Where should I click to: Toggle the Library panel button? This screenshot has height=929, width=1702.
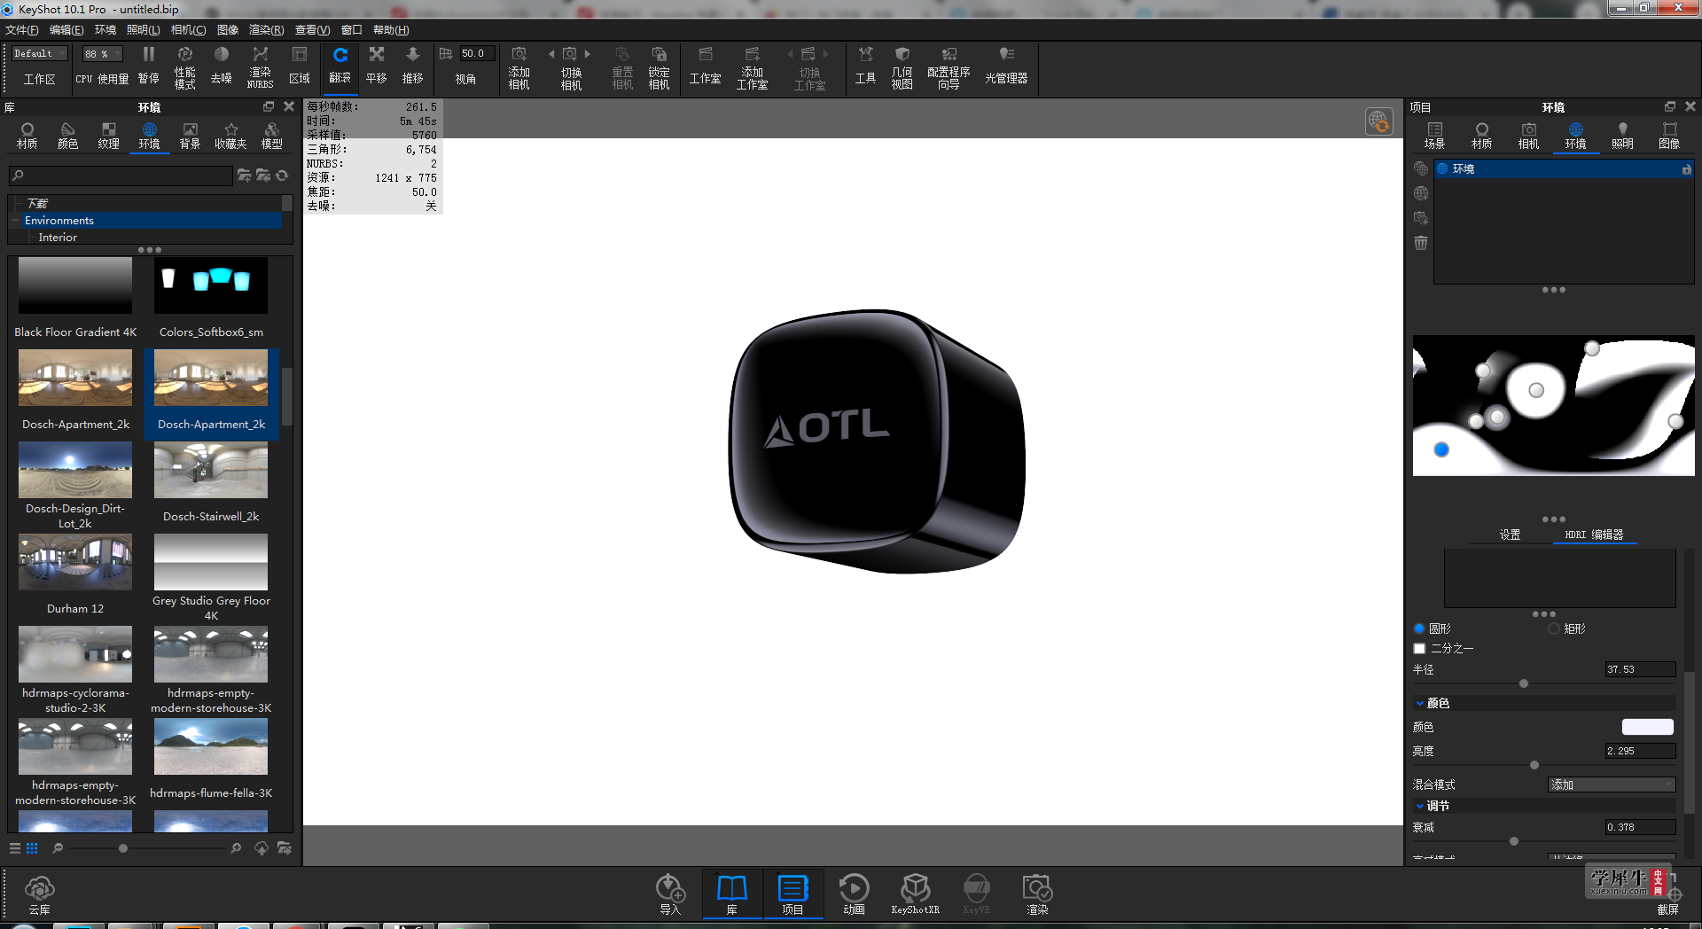click(732, 894)
